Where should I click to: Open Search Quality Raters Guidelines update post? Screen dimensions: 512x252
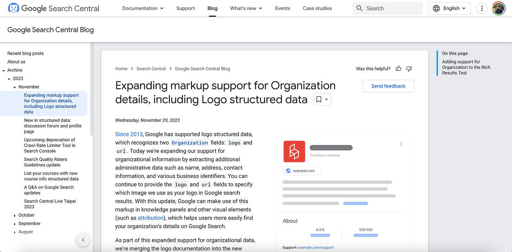(45, 162)
